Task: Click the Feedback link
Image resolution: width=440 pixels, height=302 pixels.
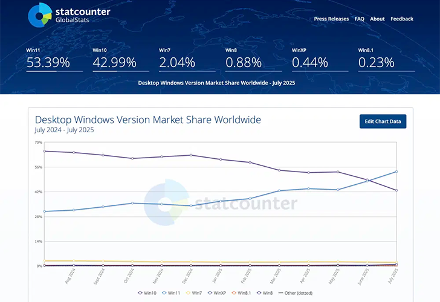Action: point(402,19)
